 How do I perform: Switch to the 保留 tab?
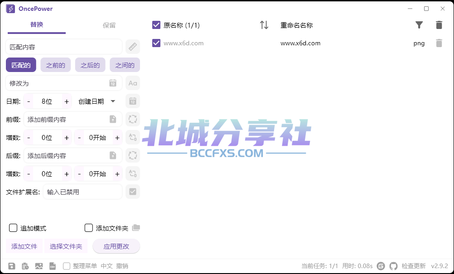pos(109,25)
